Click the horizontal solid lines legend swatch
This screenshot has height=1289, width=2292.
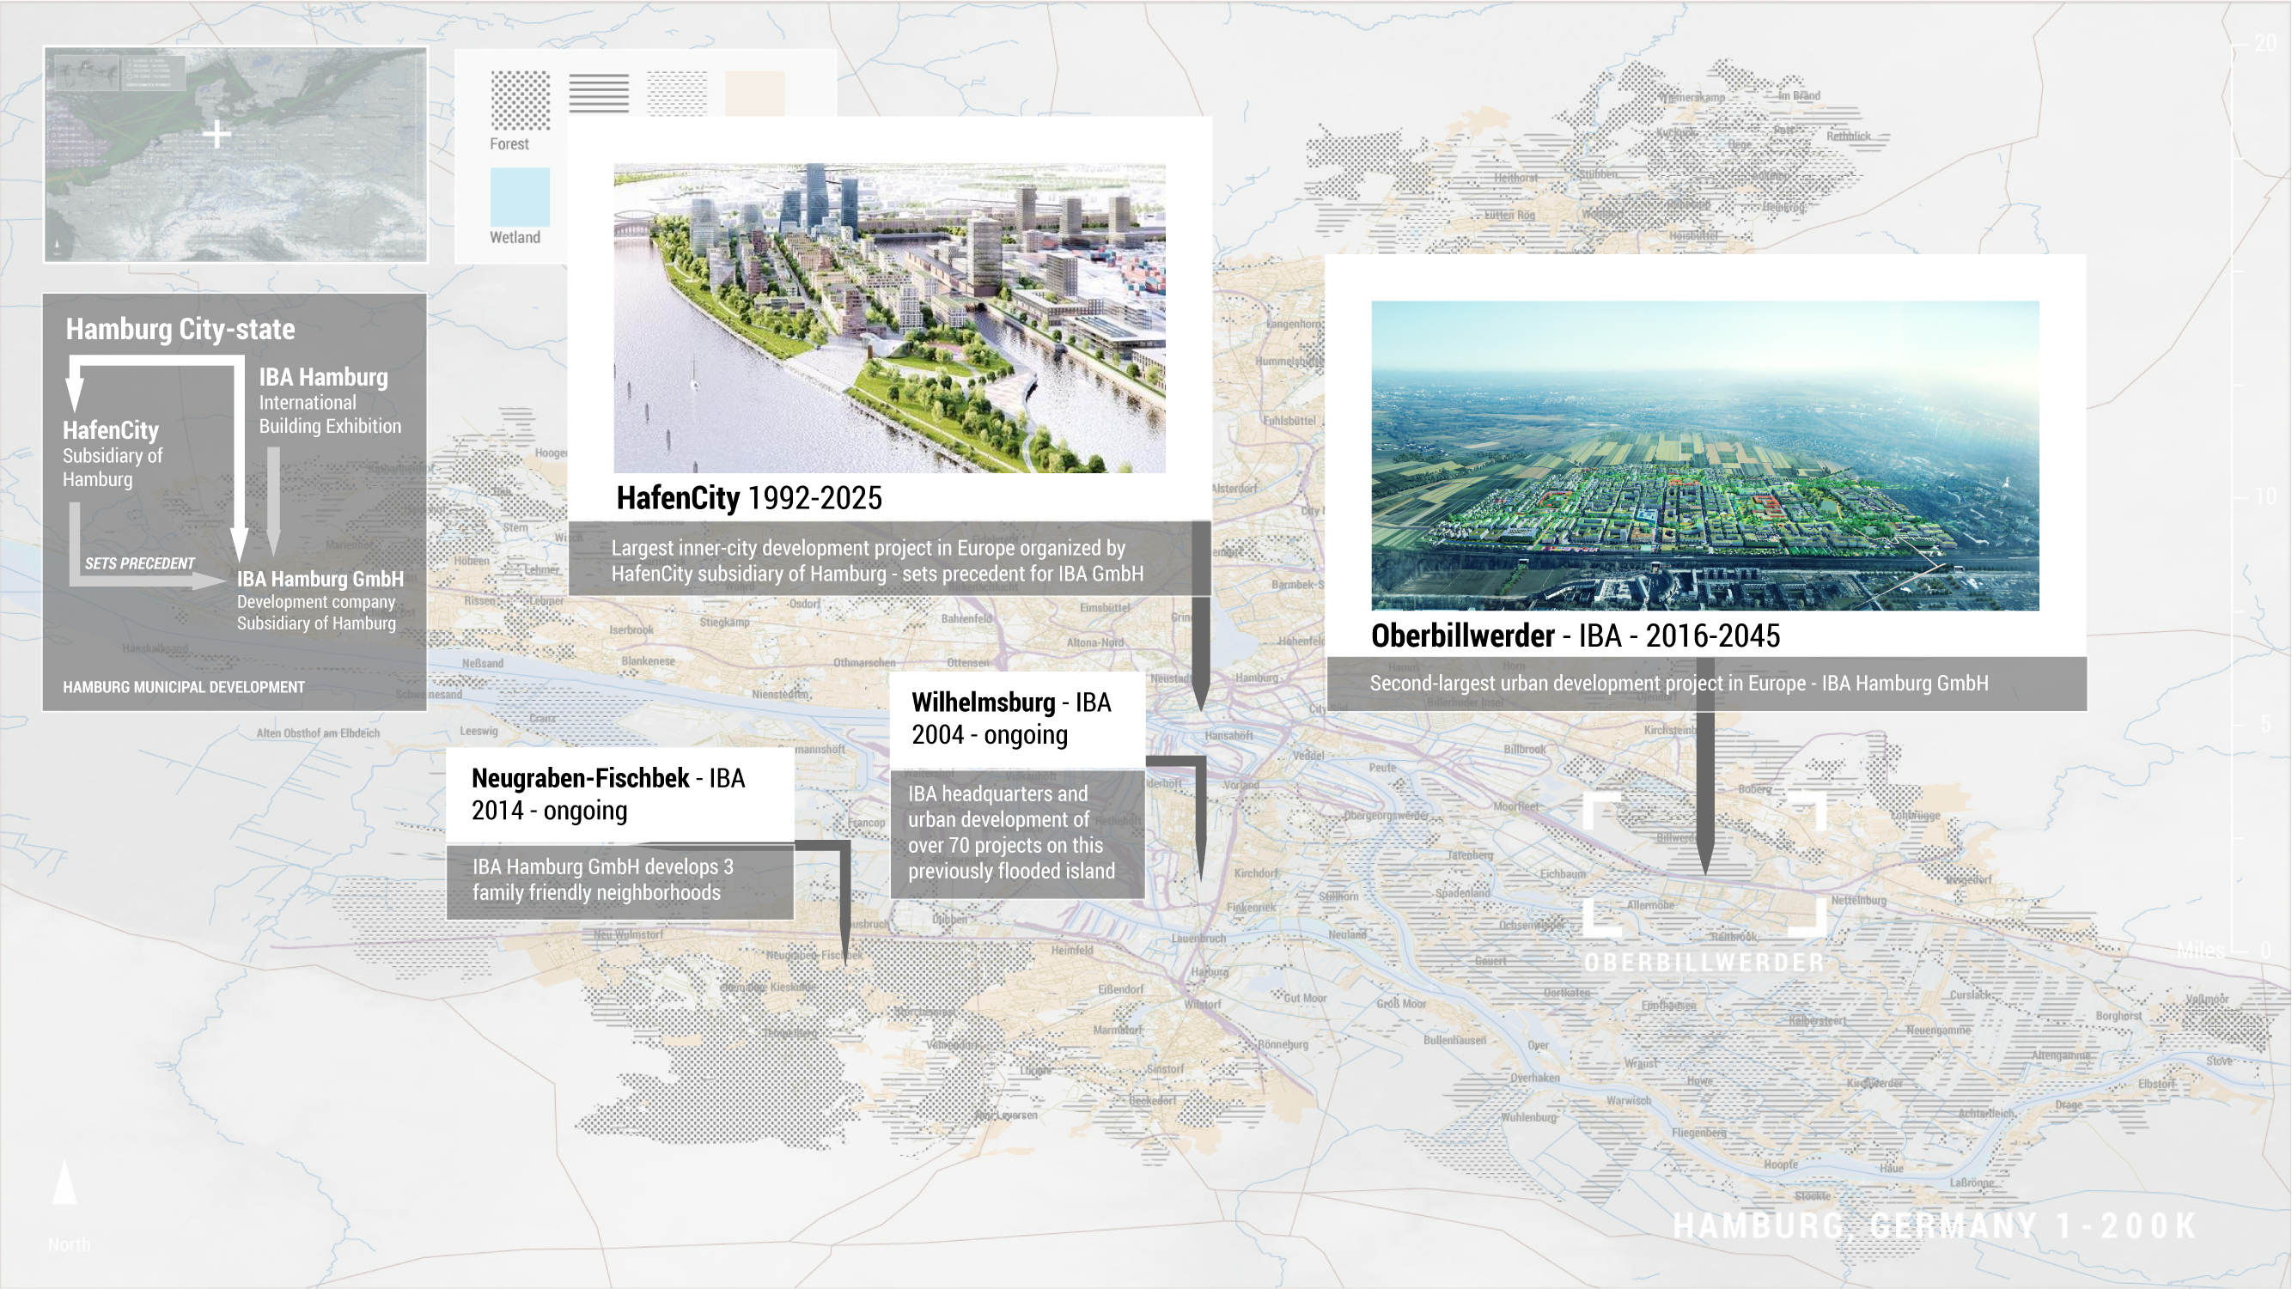coord(599,94)
